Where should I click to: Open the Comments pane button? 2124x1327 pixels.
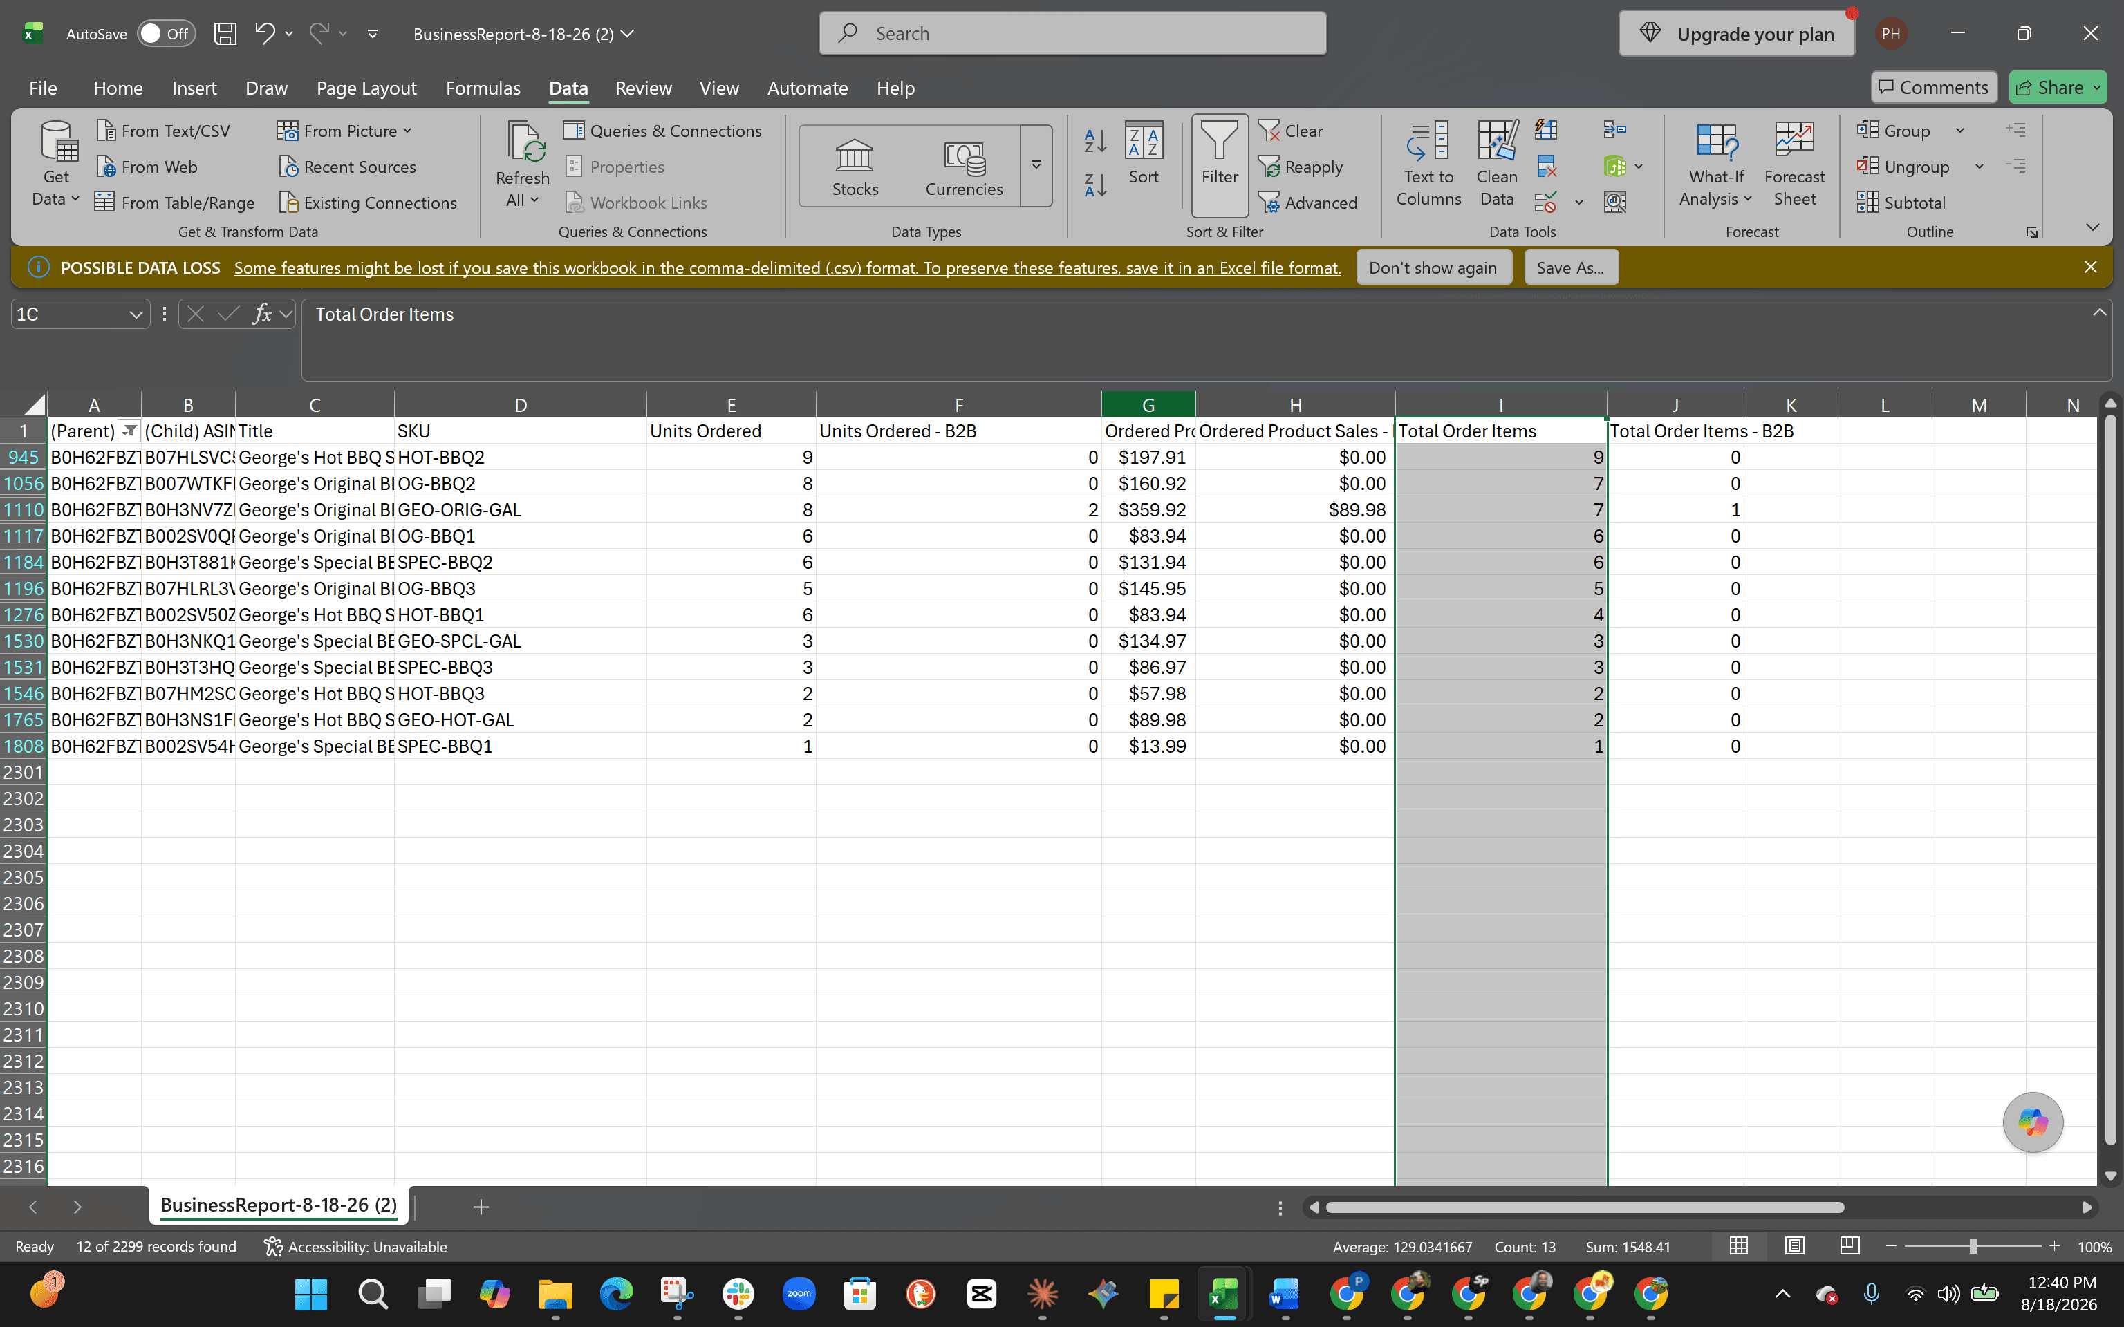(1934, 87)
